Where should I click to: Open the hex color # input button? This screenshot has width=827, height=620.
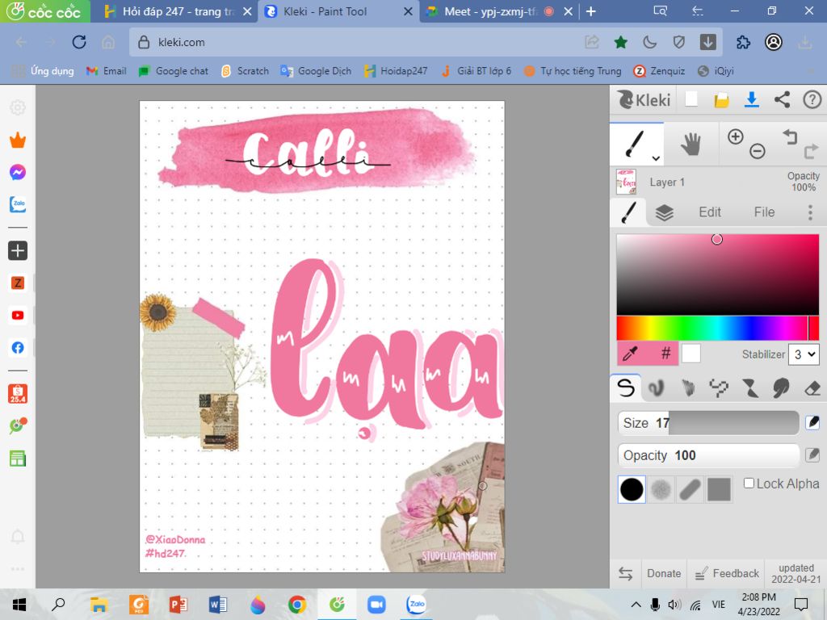(x=665, y=354)
